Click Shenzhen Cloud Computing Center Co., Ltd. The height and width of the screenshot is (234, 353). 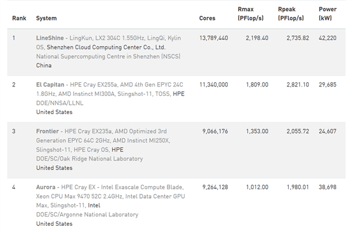coord(106,48)
